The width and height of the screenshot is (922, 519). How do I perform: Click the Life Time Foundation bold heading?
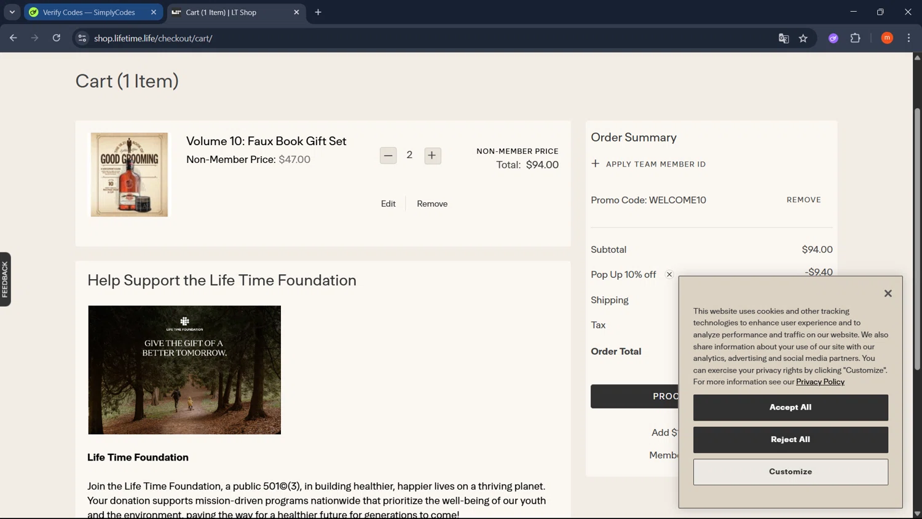click(x=138, y=458)
